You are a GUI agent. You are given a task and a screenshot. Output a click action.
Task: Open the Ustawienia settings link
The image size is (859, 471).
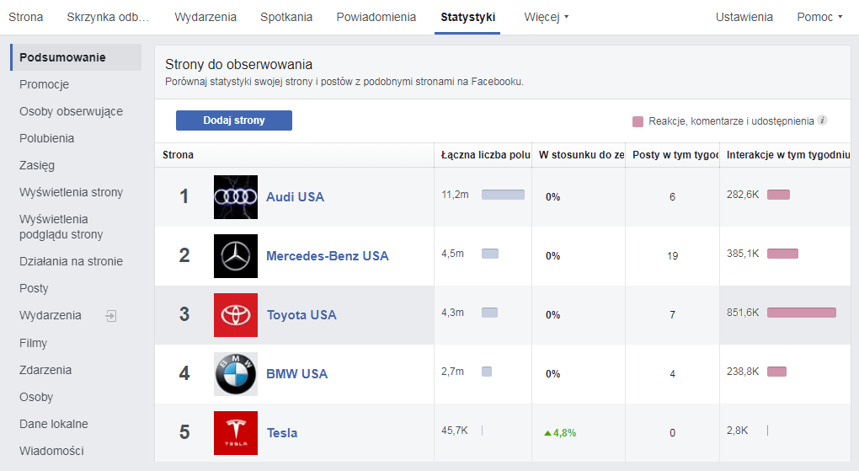click(744, 17)
